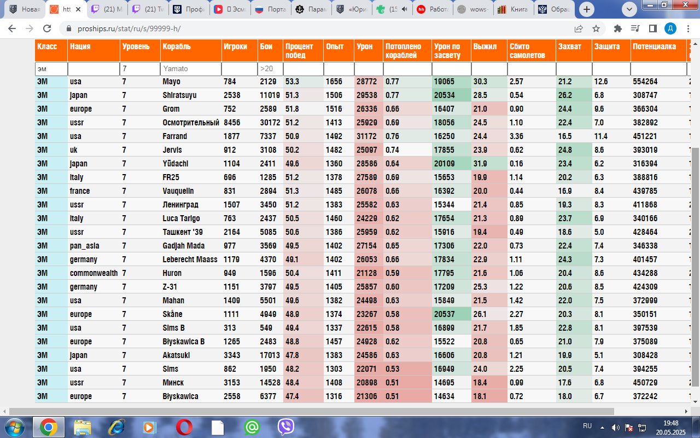Image resolution: width=700 pixels, height=438 pixels.
Task: Launch Internet Explorer from the taskbar
Action: pos(116,427)
